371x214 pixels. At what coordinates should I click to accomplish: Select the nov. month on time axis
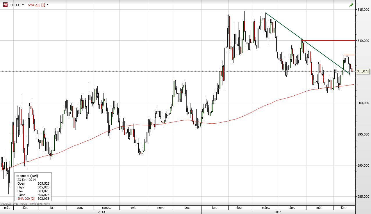pos(160,208)
